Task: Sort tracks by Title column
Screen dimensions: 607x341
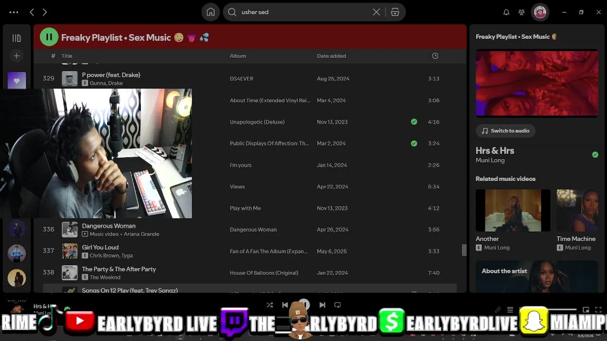Action: 67,56
